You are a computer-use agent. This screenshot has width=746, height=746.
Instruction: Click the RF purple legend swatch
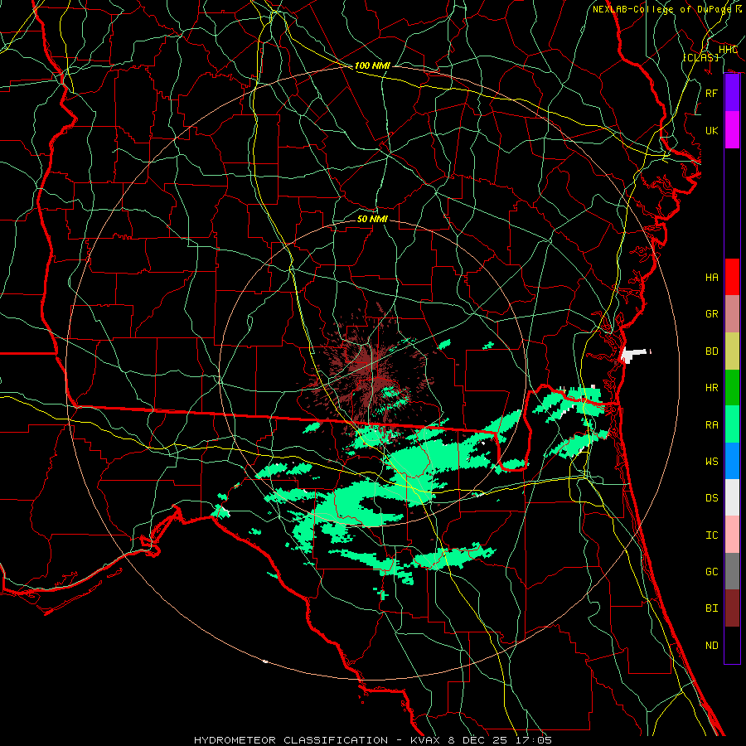point(732,93)
